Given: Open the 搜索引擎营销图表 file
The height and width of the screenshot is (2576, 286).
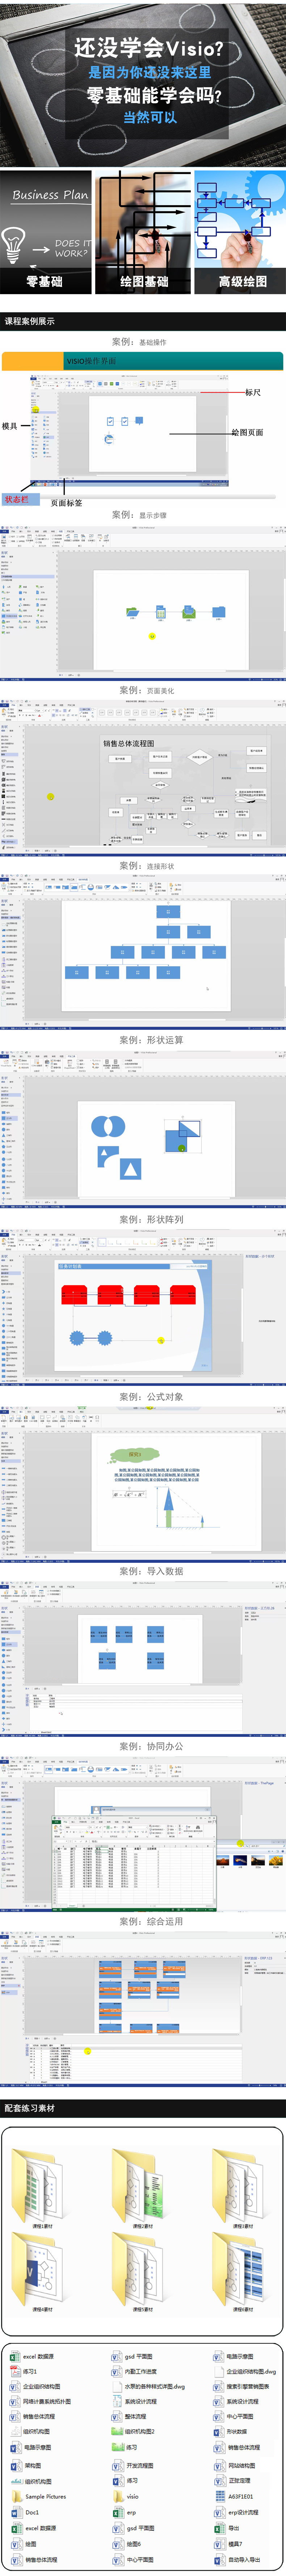Looking at the screenshot, I should click(241, 2386).
